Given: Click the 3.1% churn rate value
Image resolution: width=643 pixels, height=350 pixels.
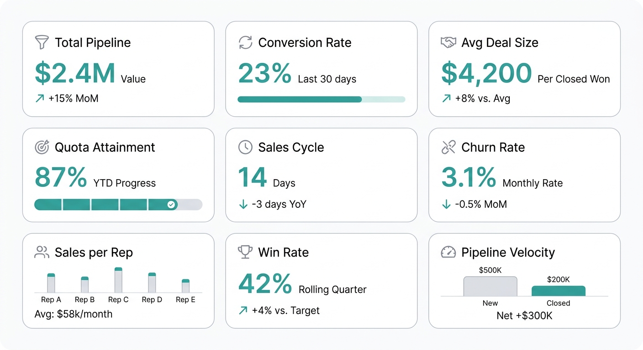Looking at the screenshot, I should click(x=469, y=177).
